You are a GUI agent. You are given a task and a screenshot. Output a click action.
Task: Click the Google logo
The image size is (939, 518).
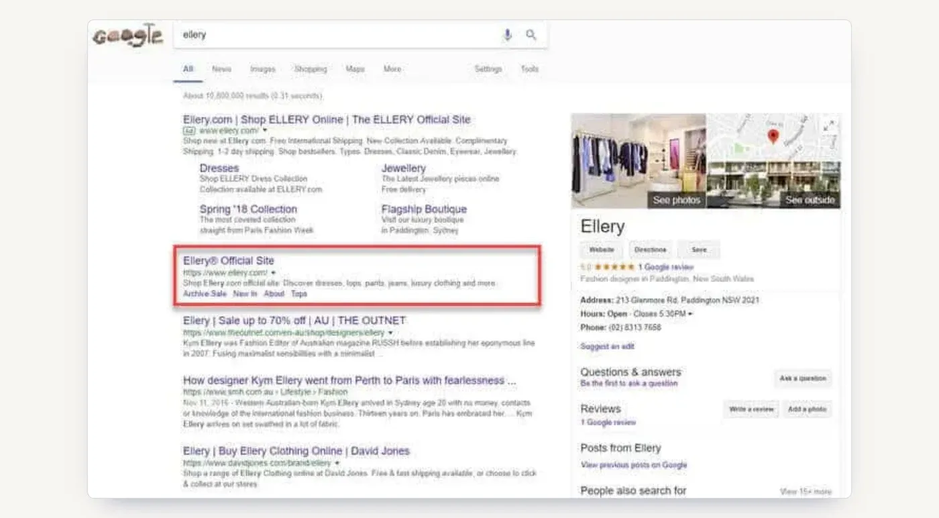pos(127,36)
